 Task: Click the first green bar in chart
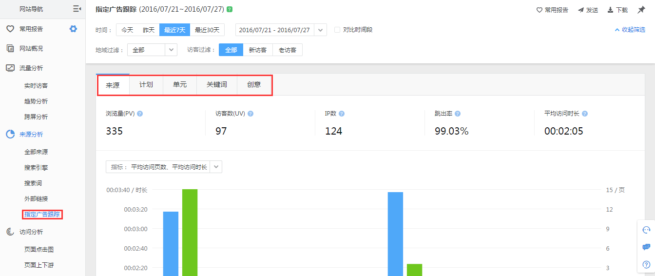coord(190,232)
